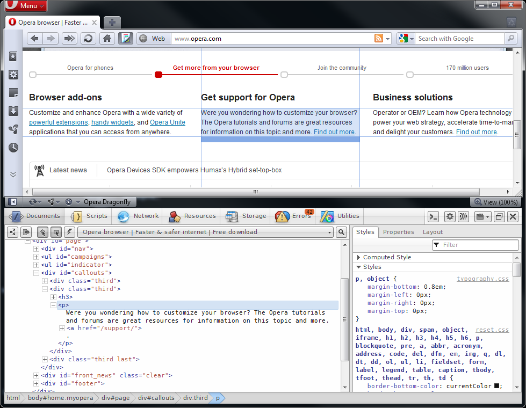The height and width of the screenshot is (408, 526).
Task: Collapse the div id="callouts" node
Action: click(x=36, y=273)
